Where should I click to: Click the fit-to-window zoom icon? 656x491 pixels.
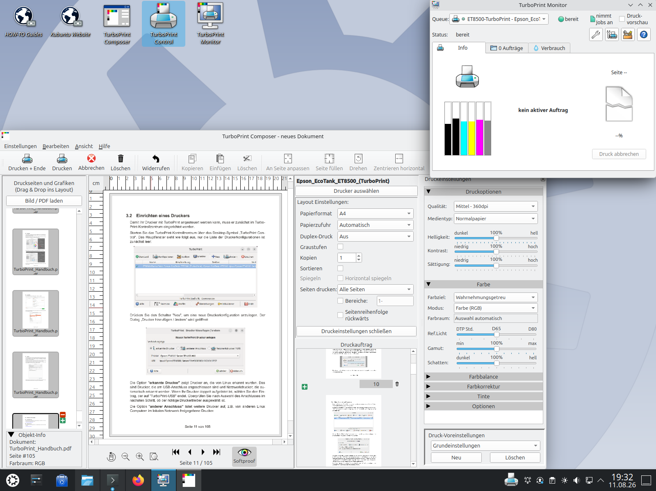click(x=154, y=457)
